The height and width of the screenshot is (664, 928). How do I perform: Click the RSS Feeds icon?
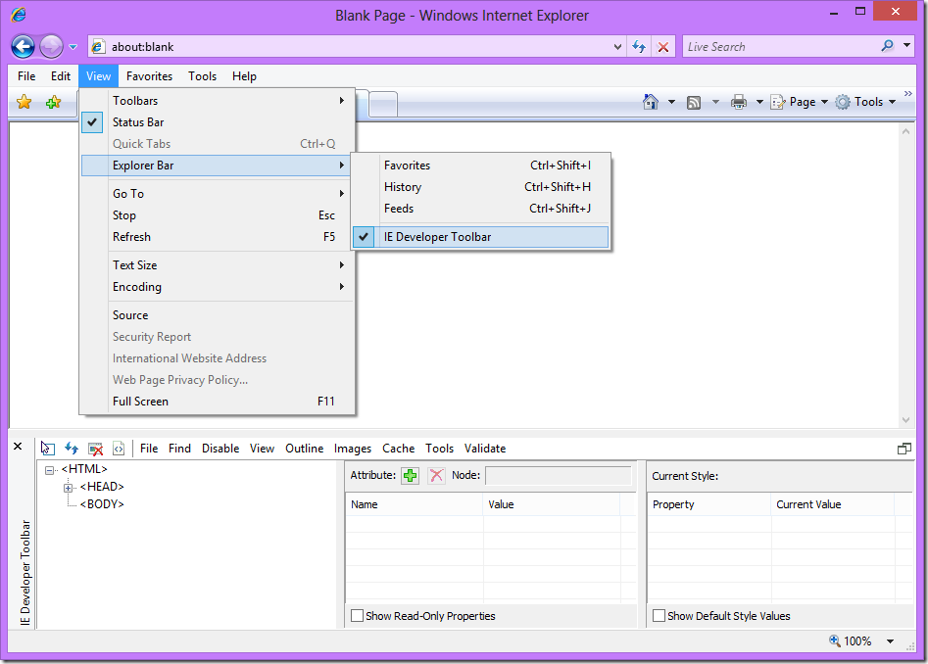pyautogui.click(x=694, y=102)
